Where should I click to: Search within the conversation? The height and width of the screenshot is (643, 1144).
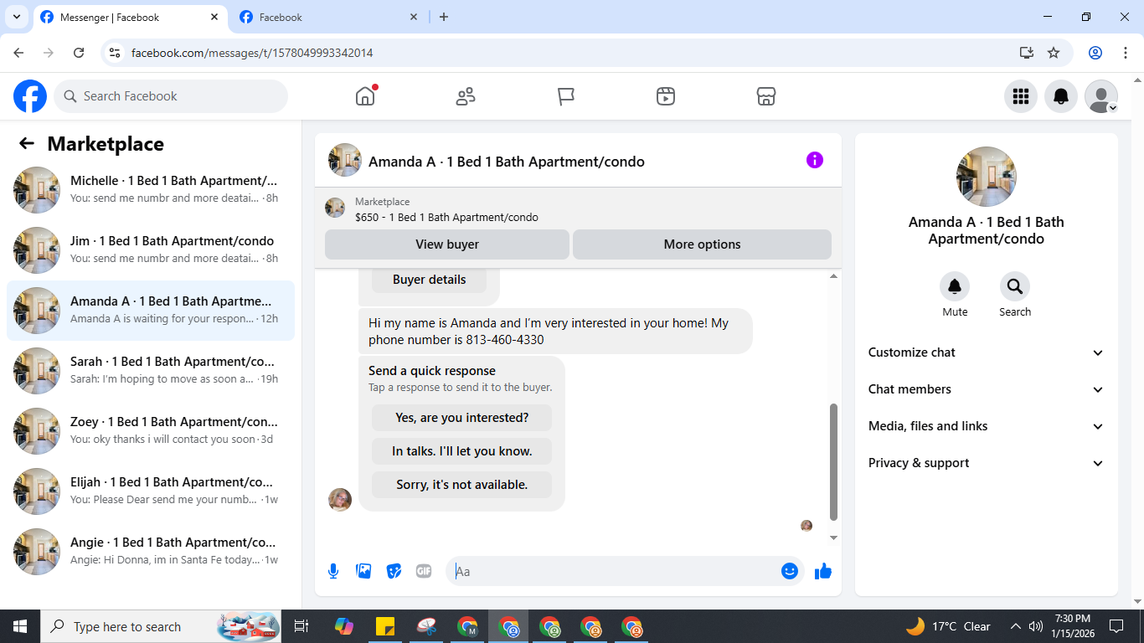(x=1015, y=286)
